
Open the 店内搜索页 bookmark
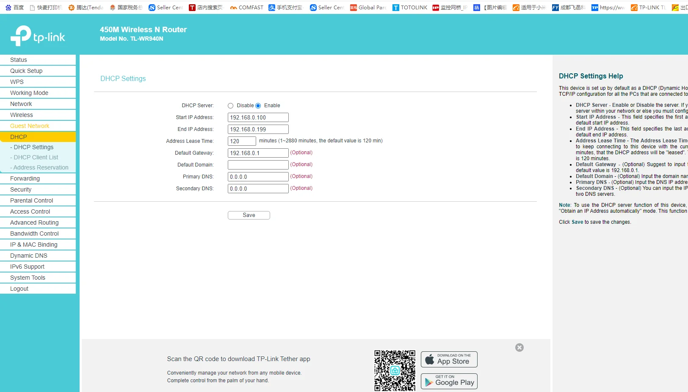click(206, 8)
